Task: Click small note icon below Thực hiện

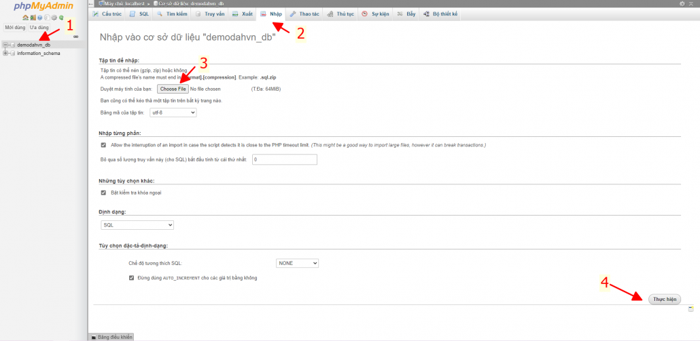Action: click(691, 309)
